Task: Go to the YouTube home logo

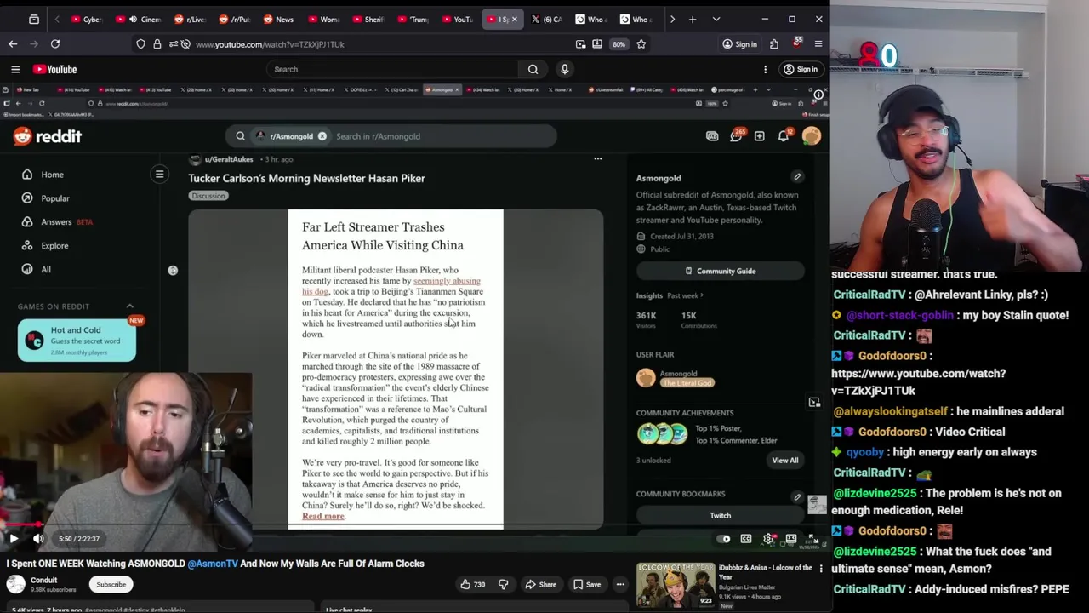Action: pos(55,69)
